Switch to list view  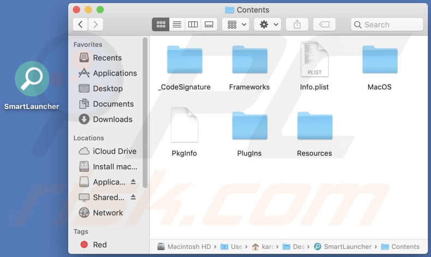point(177,25)
